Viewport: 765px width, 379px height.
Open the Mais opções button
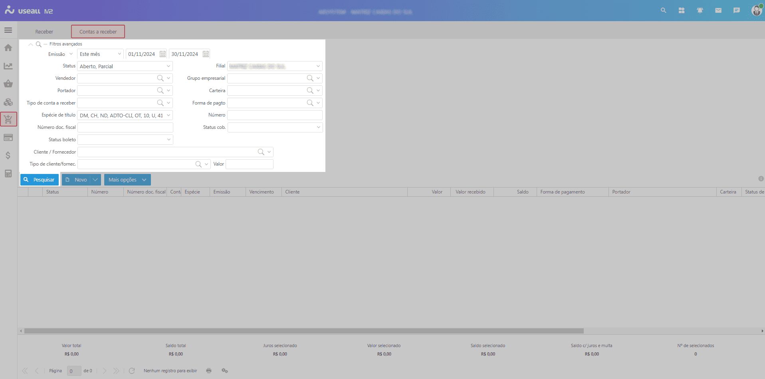point(127,180)
